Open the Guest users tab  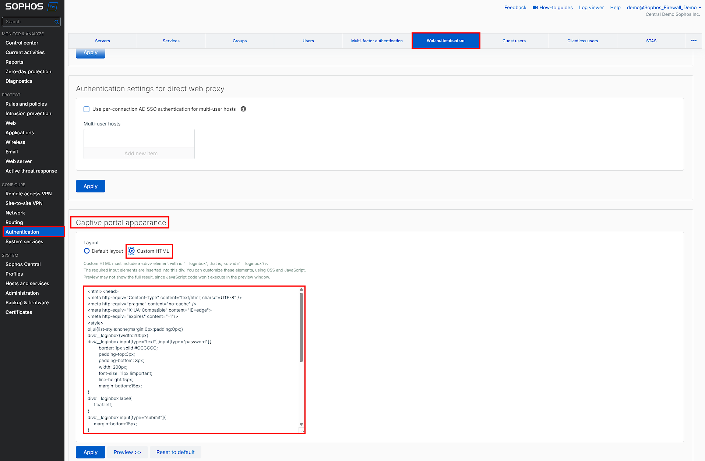click(x=514, y=41)
